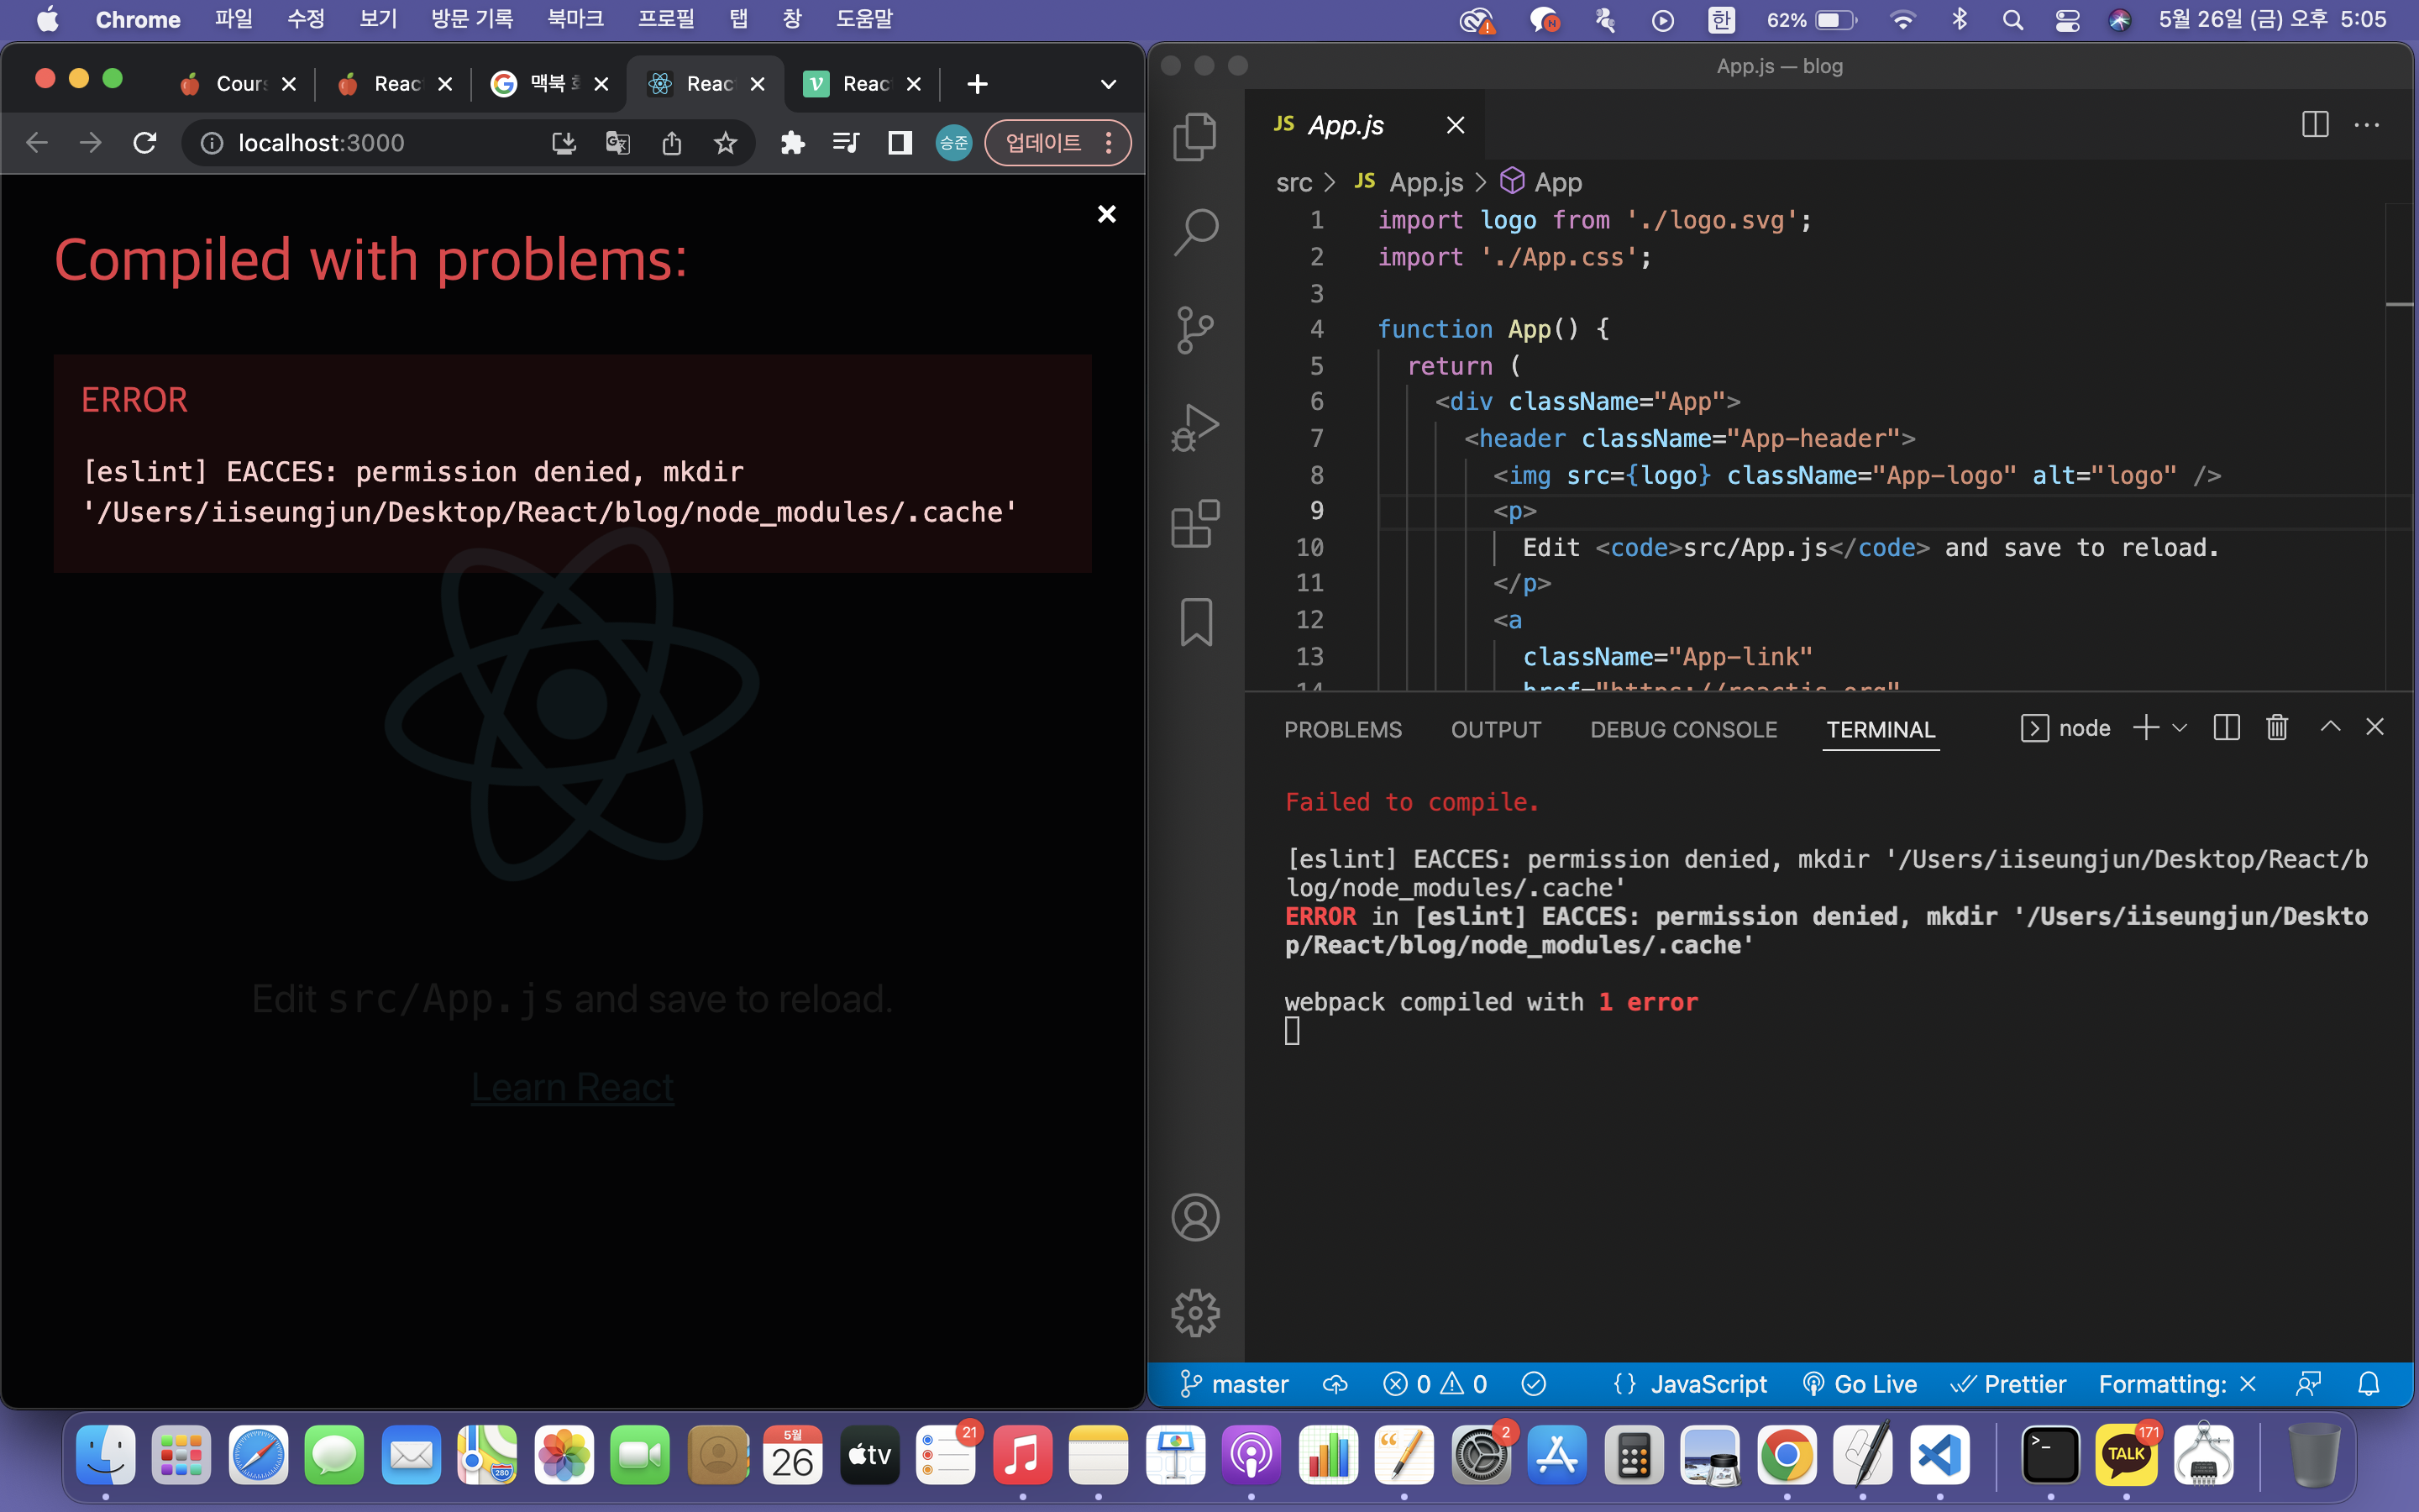This screenshot has height=1512, width=2419.
Task: Dismiss the Chrome error overlay
Action: point(1106,214)
